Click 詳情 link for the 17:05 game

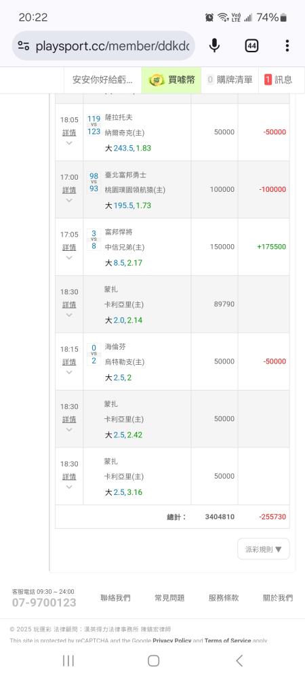click(69, 247)
